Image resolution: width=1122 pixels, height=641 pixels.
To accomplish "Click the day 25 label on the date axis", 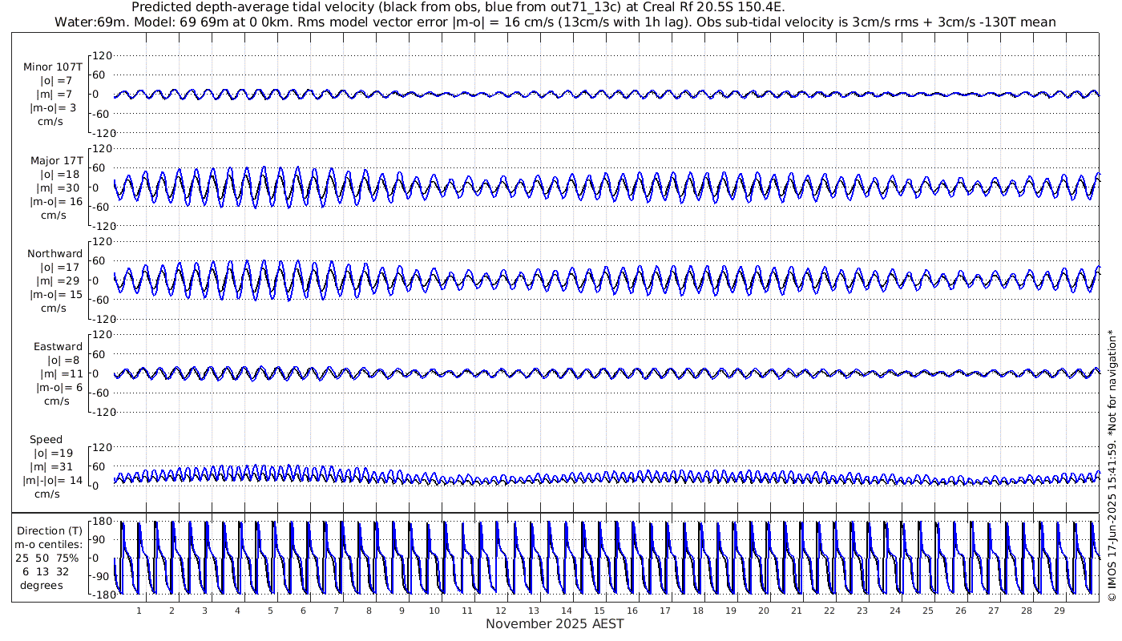I will coord(927,610).
